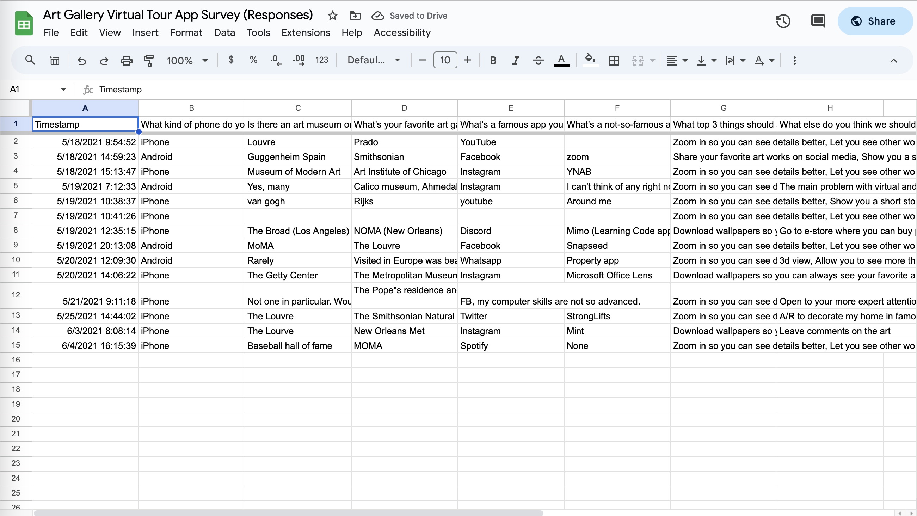The height and width of the screenshot is (516, 917).
Task: Click the Saved to Drive cloud icon
Action: tap(378, 16)
